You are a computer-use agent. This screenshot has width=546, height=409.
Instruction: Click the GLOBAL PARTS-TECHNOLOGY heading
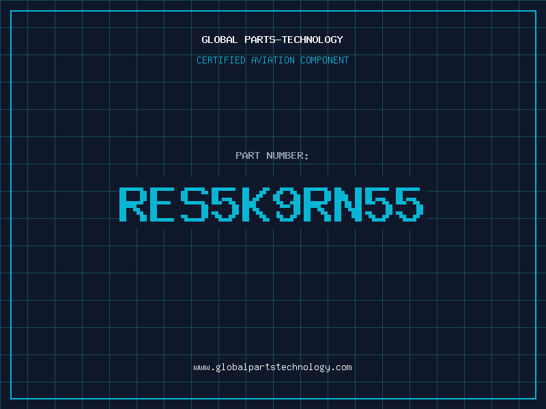pyautogui.click(x=272, y=40)
